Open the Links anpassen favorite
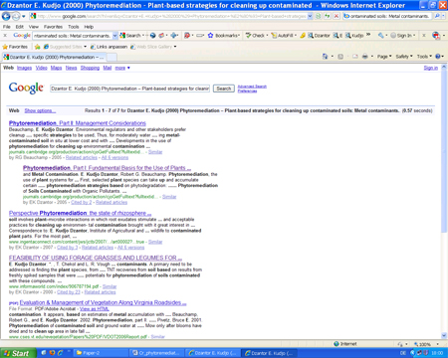448x358 pixels. (109, 47)
